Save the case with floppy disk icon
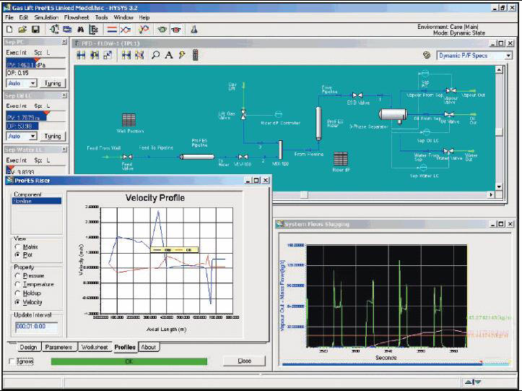Screen dimensions: 522x391 [x=35, y=30]
